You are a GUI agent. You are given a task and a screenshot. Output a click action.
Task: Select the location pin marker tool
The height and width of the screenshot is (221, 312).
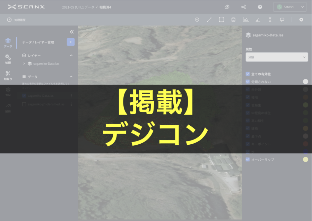(197, 20)
